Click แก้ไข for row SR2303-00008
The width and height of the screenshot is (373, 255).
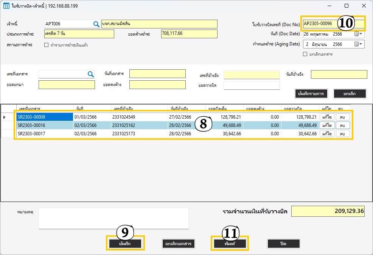pos(327,117)
